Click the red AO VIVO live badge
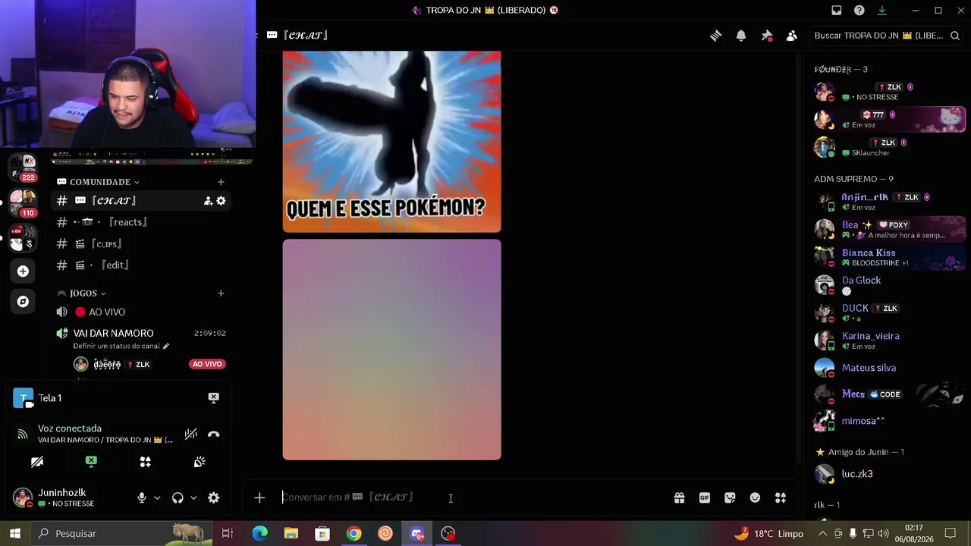 207,365
